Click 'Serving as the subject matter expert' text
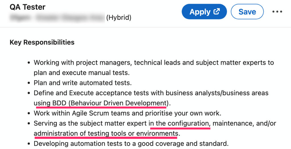The width and height of the screenshot is (291, 149). [x=90, y=123]
